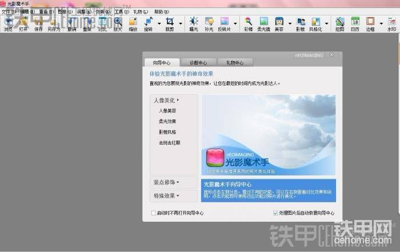The width and height of the screenshot is (400, 252).
Task: Click the 旋转 (rotate) toolbar icon
Action: [x=148, y=24]
